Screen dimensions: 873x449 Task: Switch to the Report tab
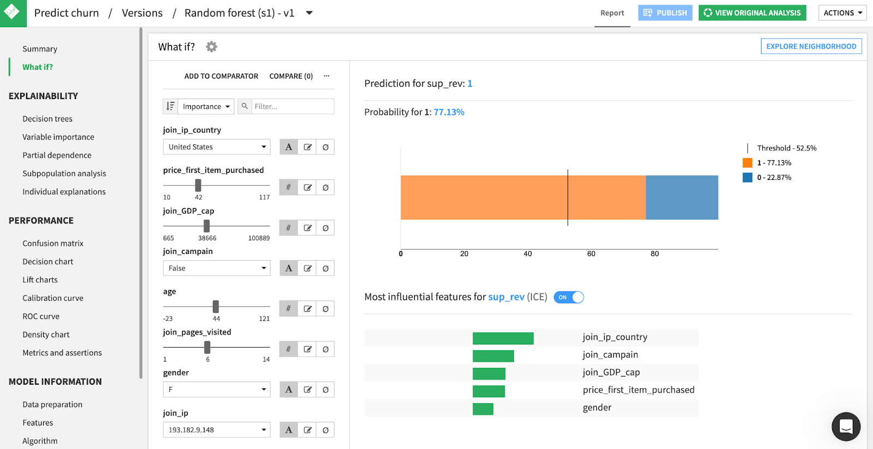click(x=612, y=13)
